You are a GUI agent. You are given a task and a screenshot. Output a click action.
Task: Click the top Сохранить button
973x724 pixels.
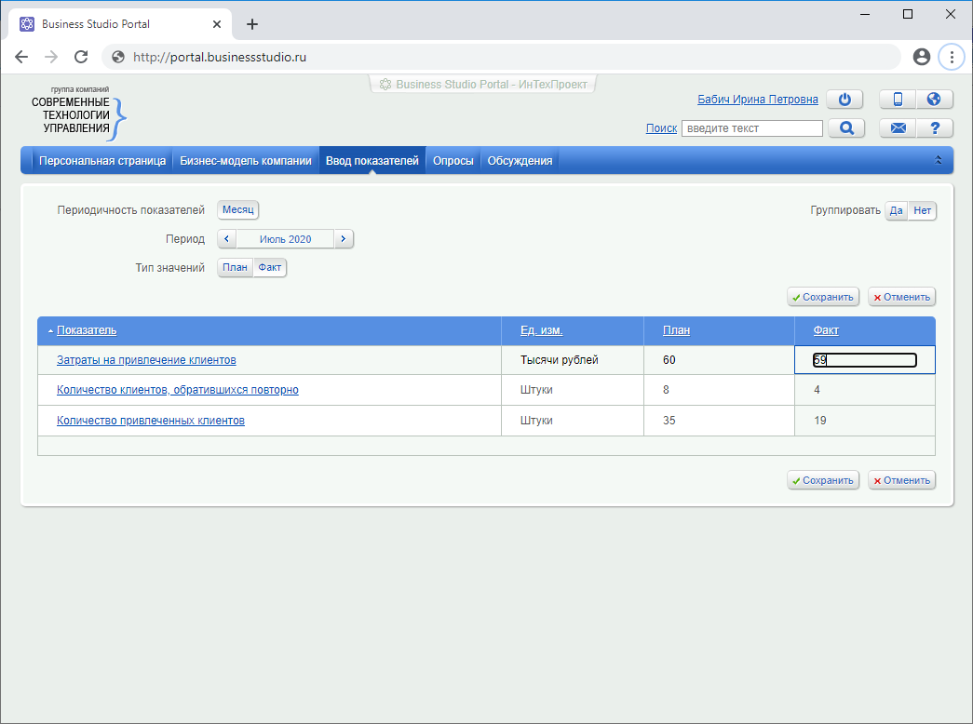pos(823,298)
